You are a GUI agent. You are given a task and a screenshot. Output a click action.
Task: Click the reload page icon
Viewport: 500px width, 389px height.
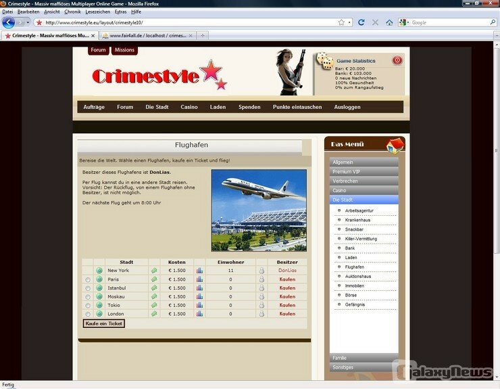point(361,22)
